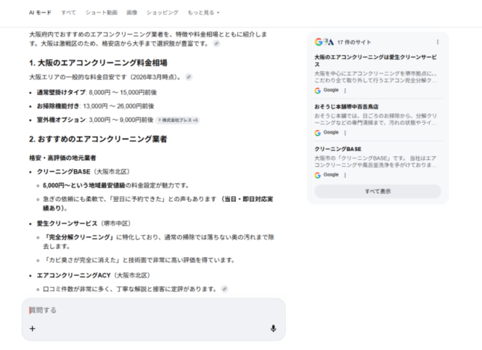Open three-dot menu under クリーニングBASE card

pyautogui.click(x=345, y=175)
